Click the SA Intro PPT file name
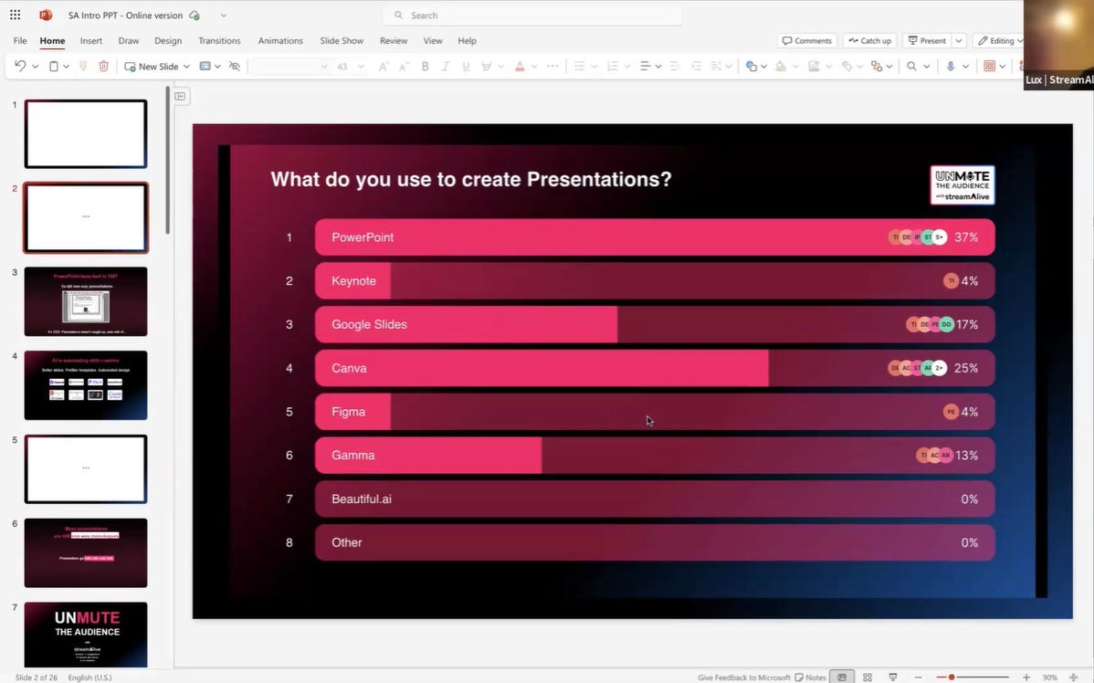This screenshot has width=1094, height=683. [x=125, y=15]
